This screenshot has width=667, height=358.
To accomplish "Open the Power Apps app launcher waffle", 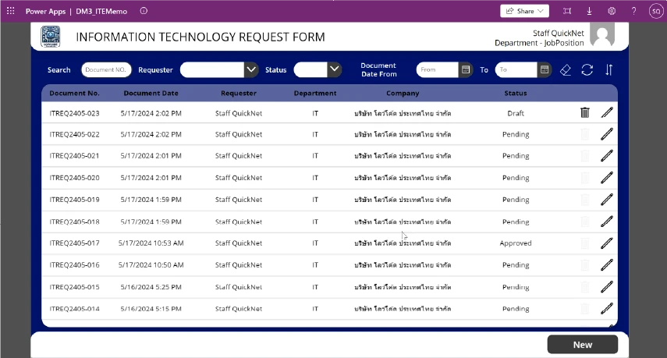I will [10, 11].
